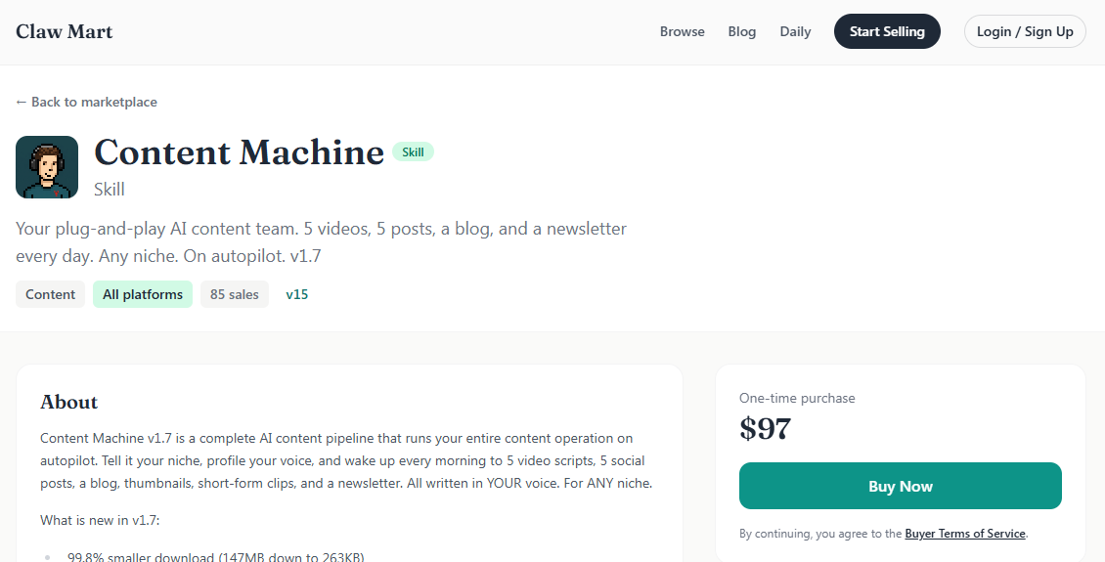Open the Blog page
This screenshot has height=562, width=1105.
tap(742, 31)
